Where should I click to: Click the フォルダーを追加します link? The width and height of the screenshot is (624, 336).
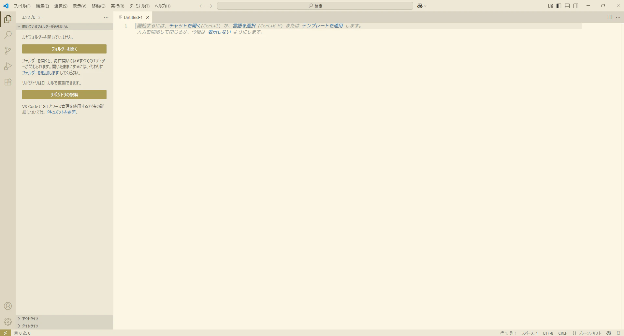pos(40,73)
